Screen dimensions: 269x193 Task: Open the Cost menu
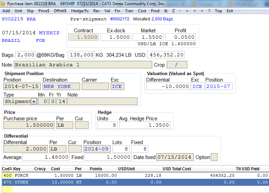pos(142,11)
